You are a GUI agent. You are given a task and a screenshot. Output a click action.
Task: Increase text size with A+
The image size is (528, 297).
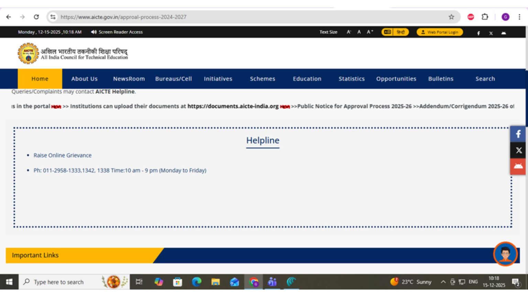point(370,32)
